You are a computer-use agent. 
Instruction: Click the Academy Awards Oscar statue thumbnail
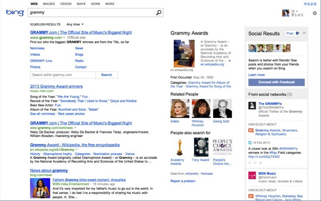coord(179,147)
